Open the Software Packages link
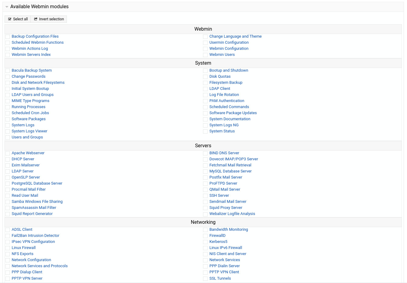Screen dimensions: 407x283 [29, 119]
